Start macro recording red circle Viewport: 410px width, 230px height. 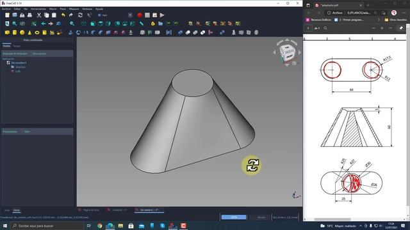tap(140, 15)
